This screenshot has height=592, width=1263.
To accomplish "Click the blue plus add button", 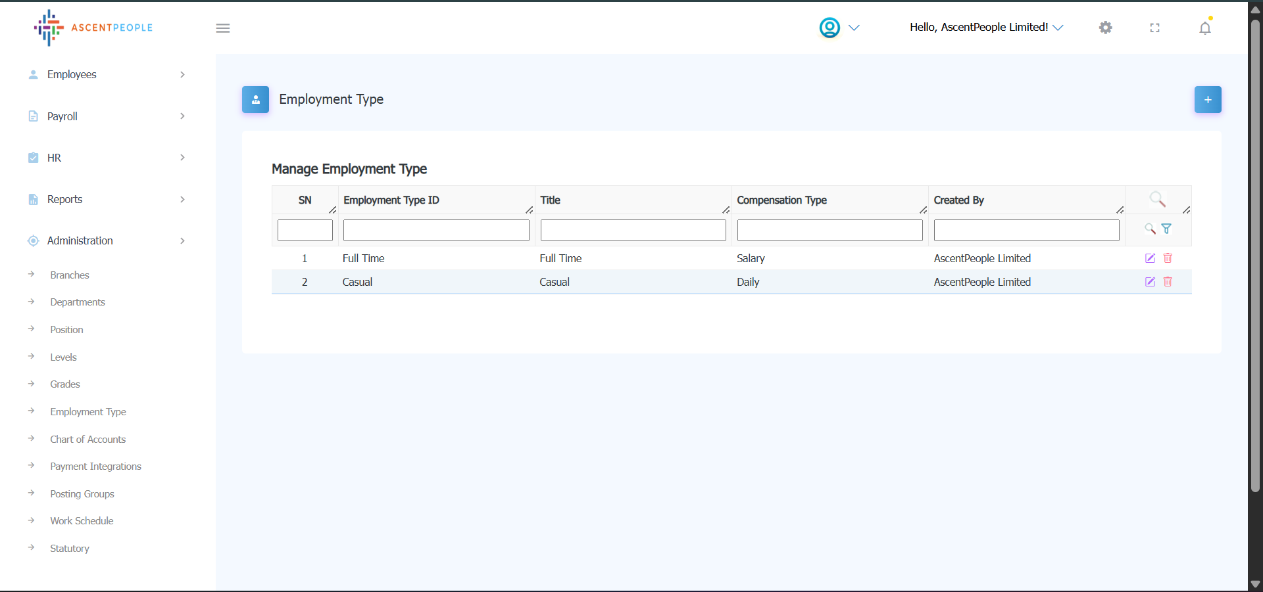I will coord(1208,100).
